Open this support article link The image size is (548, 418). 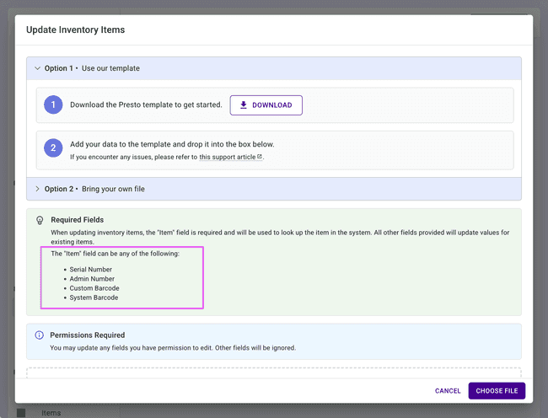[228, 157]
